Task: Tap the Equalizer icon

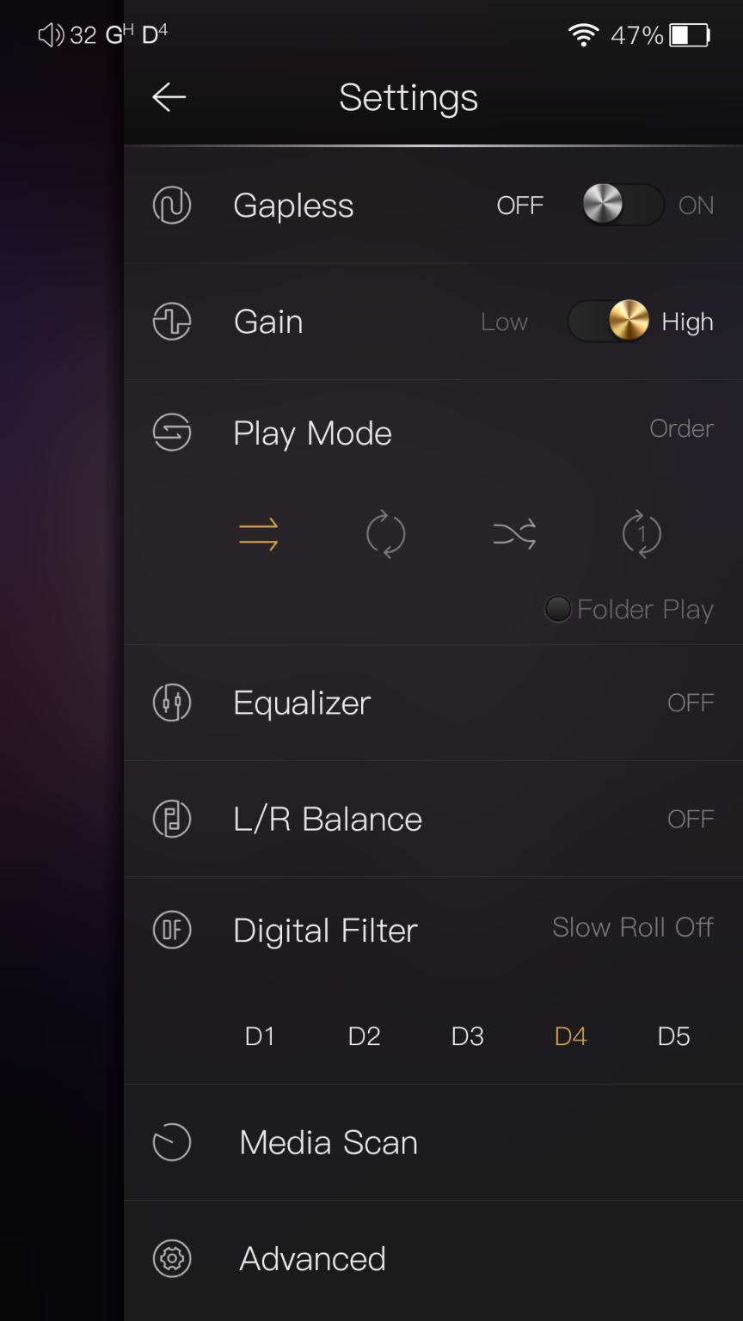Action: pos(172,703)
